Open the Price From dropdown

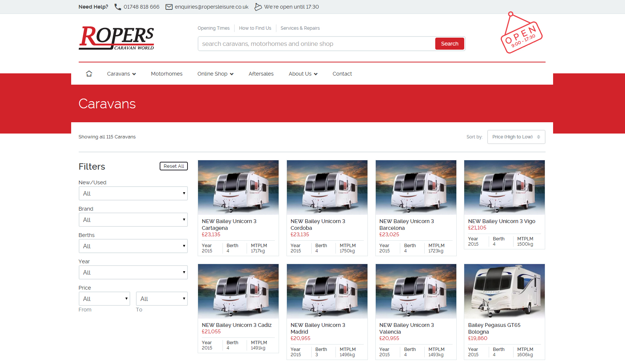104,299
